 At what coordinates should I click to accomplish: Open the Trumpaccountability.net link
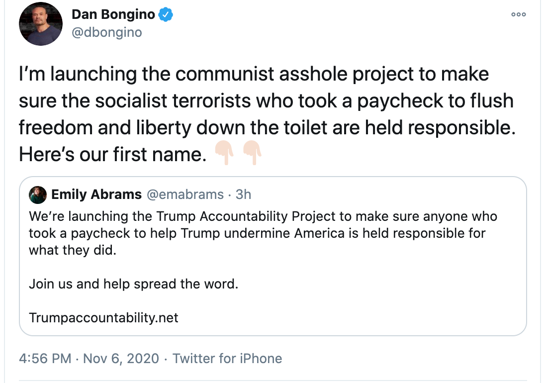point(103,317)
